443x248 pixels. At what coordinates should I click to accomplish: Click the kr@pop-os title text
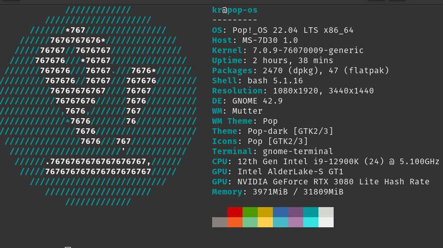click(235, 10)
